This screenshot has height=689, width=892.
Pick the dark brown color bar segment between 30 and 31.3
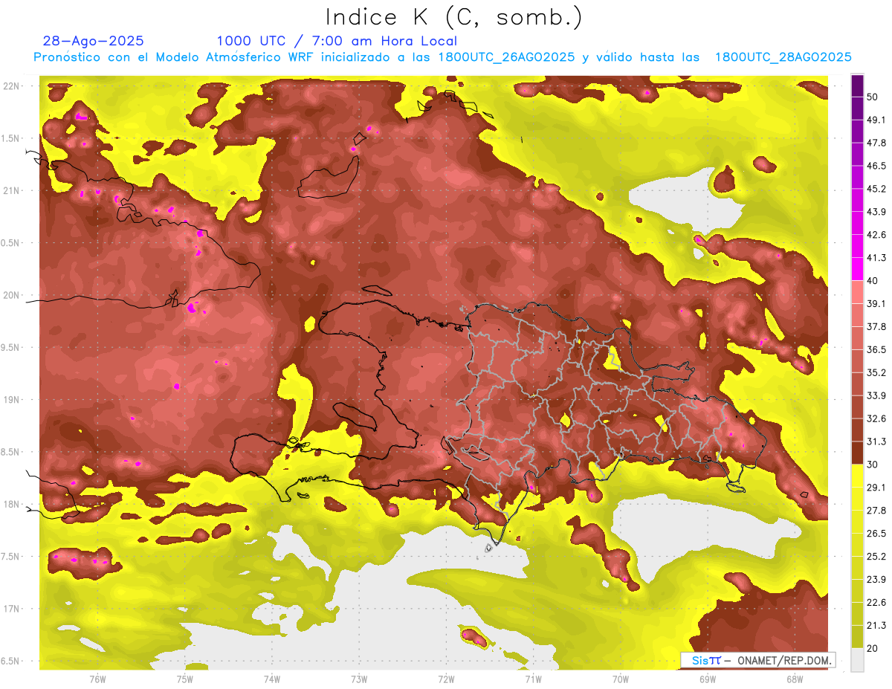[857, 453]
